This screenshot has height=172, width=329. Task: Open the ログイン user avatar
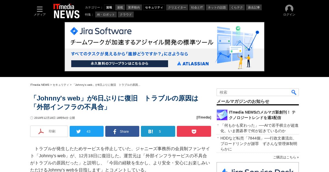pos(289,11)
